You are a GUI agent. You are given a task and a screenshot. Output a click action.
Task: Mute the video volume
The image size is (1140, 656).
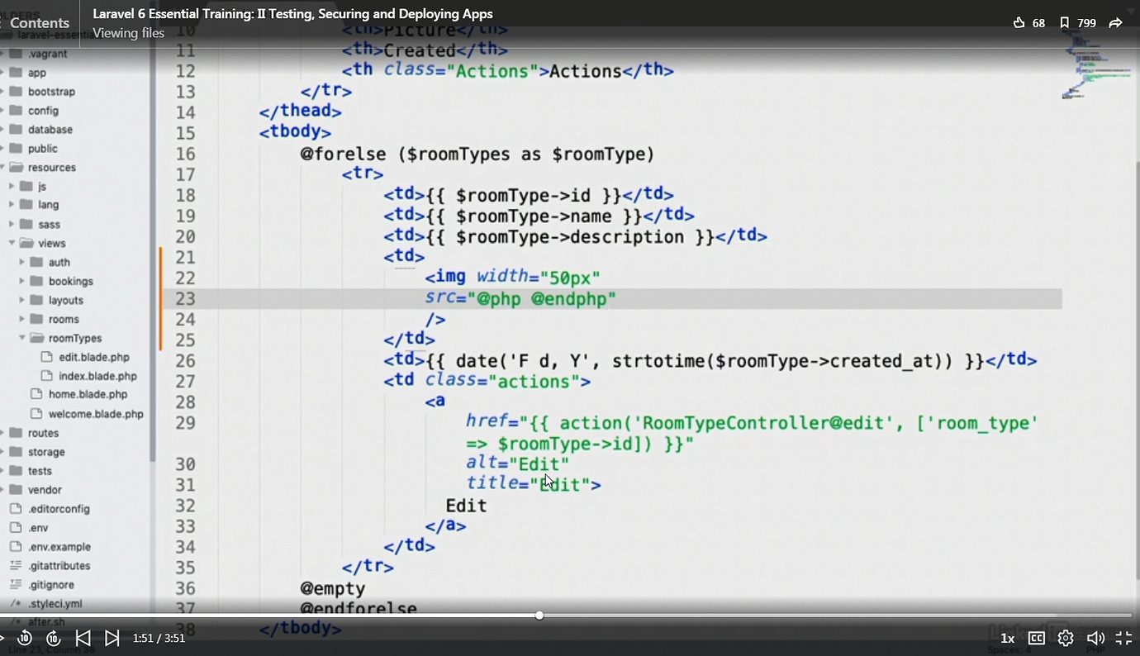1095,638
